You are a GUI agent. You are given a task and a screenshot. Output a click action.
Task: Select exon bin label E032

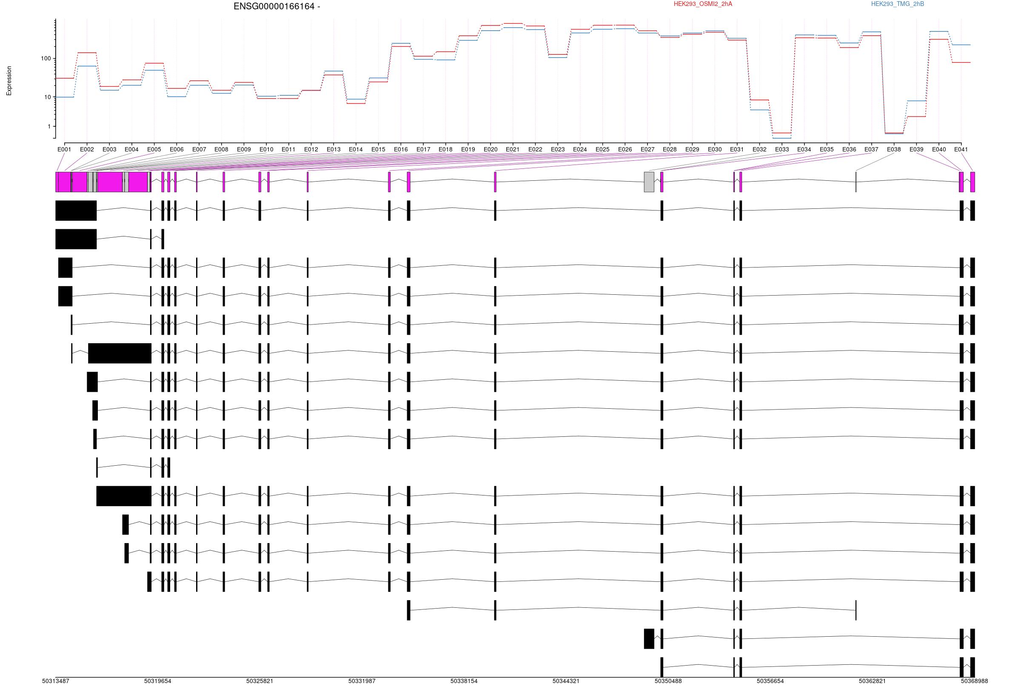click(760, 149)
